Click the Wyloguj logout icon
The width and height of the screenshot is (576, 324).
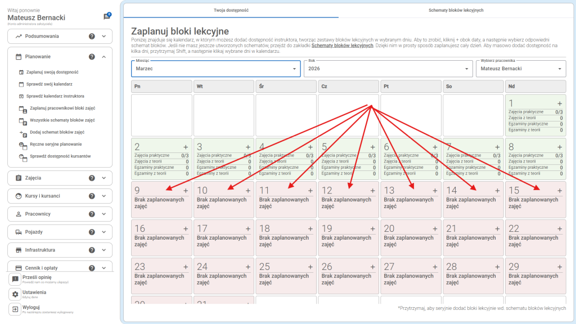pos(15,309)
